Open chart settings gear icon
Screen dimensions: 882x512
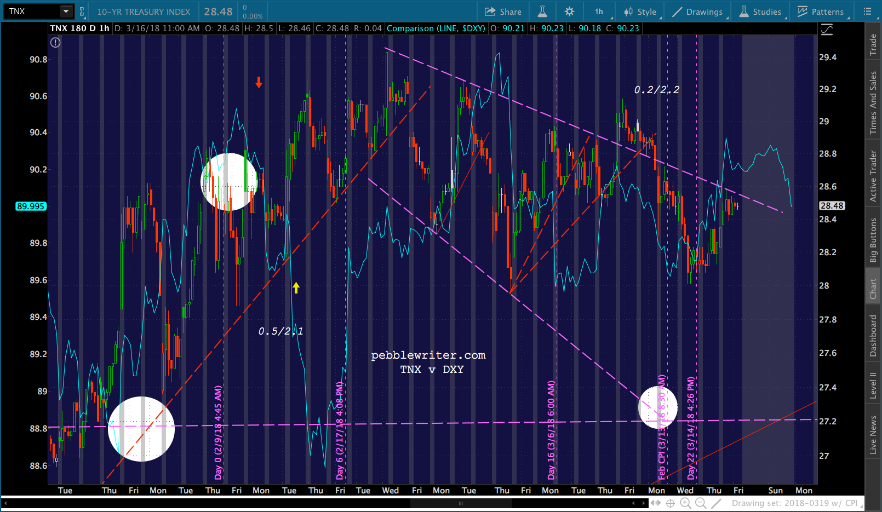click(x=569, y=11)
